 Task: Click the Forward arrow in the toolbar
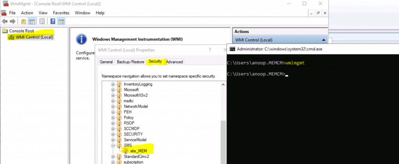click(12, 21)
